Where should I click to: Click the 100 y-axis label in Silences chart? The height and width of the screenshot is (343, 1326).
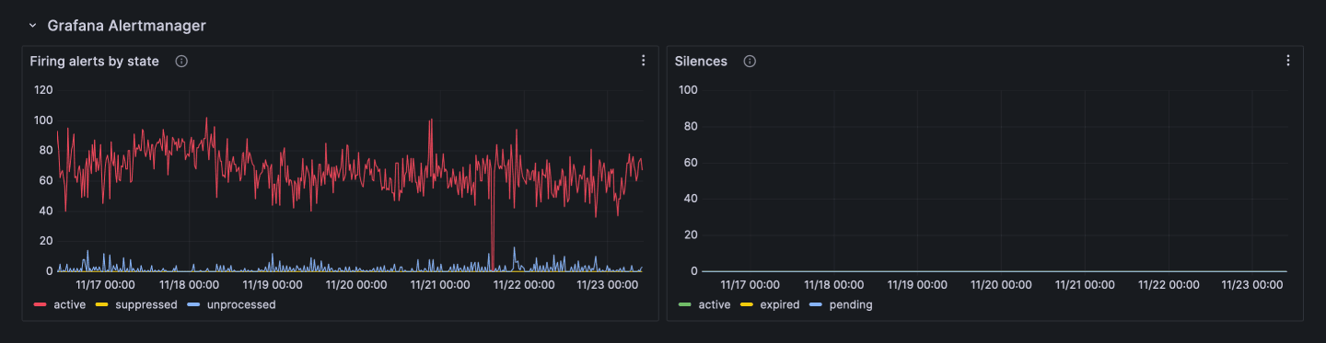688,90
